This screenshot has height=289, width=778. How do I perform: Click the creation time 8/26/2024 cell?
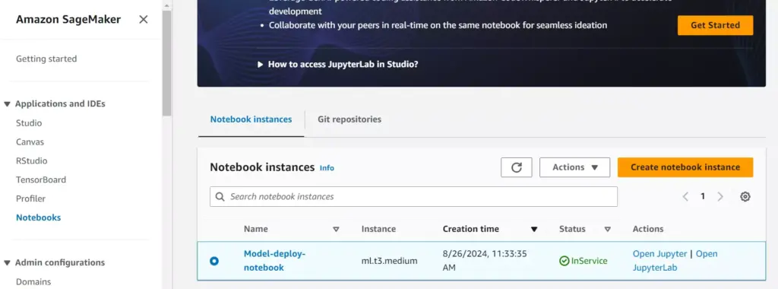tap(484, 261)
